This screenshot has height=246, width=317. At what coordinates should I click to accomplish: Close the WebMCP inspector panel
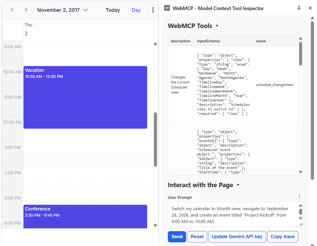(x=310, y=8)
